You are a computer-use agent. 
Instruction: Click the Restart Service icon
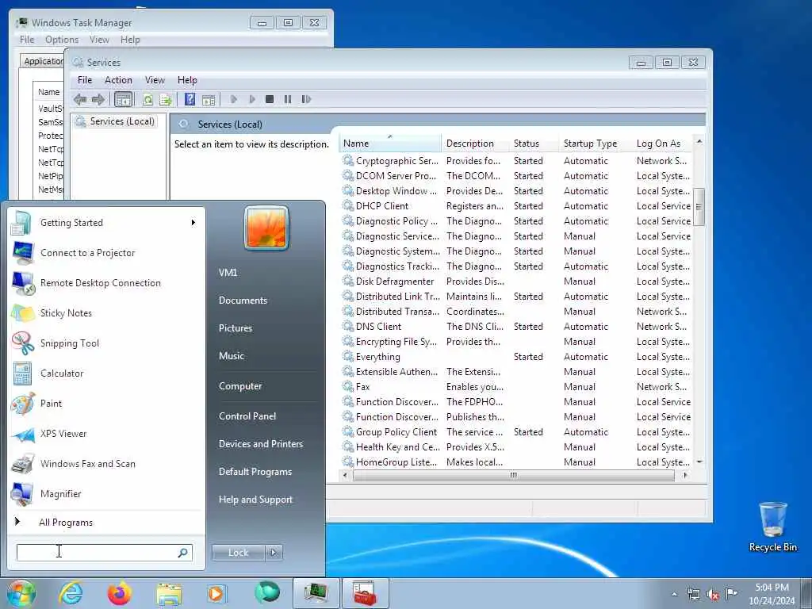coord(307,99)
